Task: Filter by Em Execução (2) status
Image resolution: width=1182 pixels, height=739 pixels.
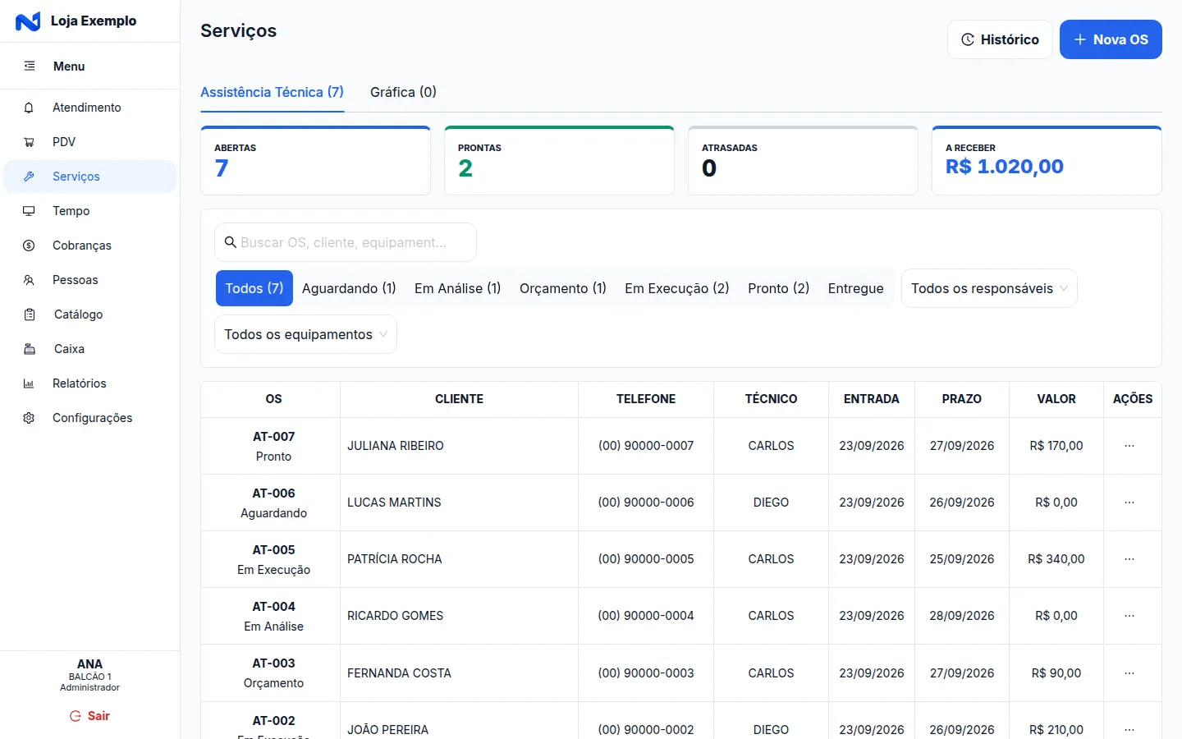Action: pyautogui.click(x=677, y=288)
